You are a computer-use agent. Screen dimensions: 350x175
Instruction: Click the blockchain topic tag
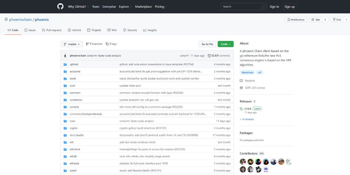coord(247,72)
